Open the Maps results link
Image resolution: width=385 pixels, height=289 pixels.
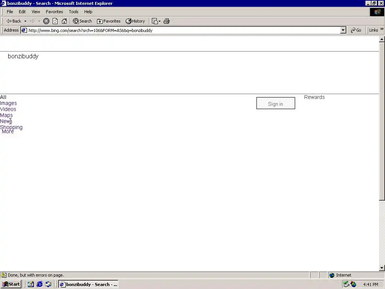6,115
